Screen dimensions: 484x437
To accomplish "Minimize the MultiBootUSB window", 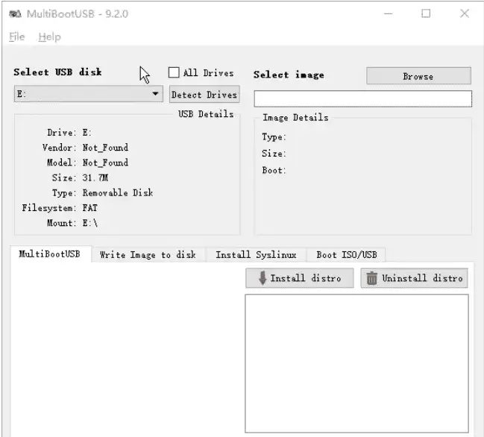I will click(389, 13).
